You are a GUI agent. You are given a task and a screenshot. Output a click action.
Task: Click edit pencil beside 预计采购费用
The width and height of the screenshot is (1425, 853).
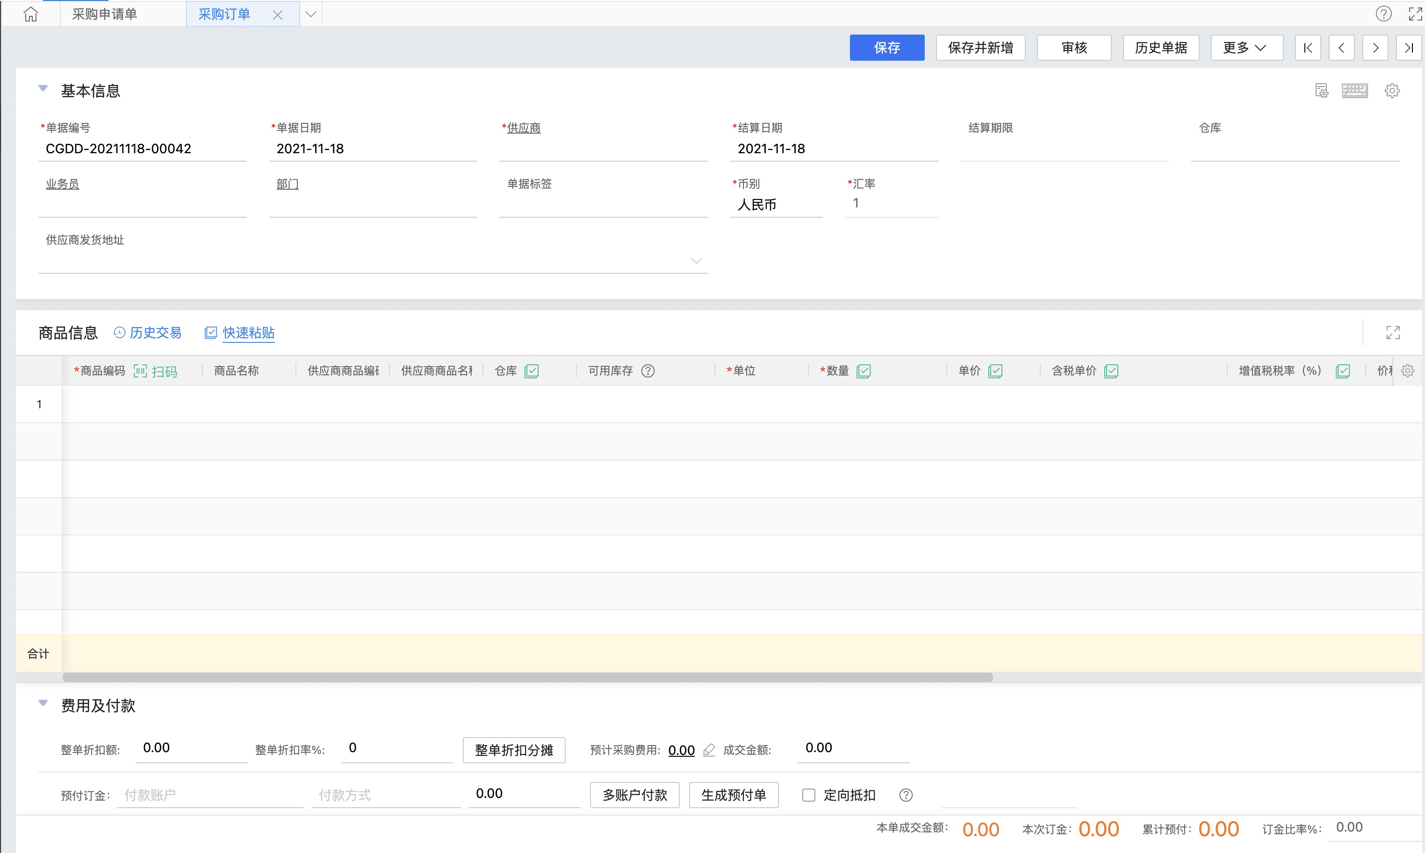709,750
